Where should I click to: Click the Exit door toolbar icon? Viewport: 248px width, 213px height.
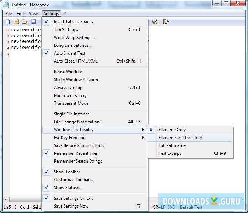click(166, 22)
